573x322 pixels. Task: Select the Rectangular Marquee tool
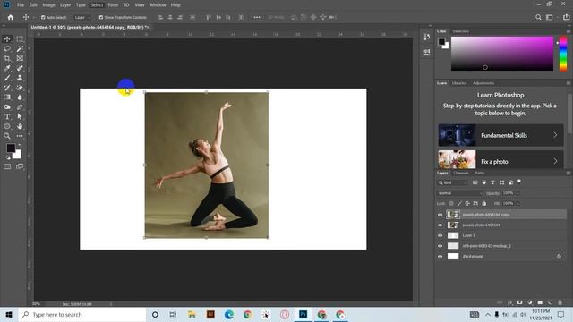[x=20, y=39]
